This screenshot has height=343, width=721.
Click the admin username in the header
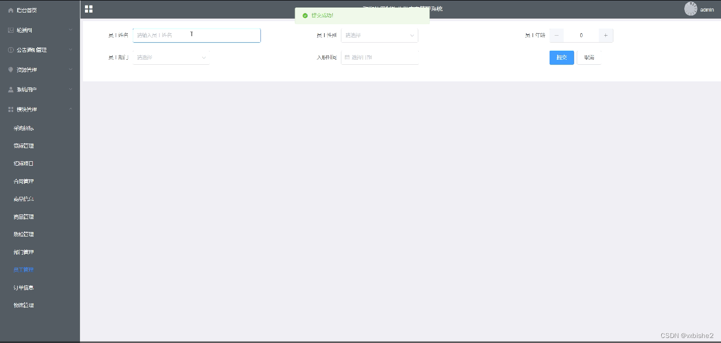pyautogui.click(x=707, y=10)
